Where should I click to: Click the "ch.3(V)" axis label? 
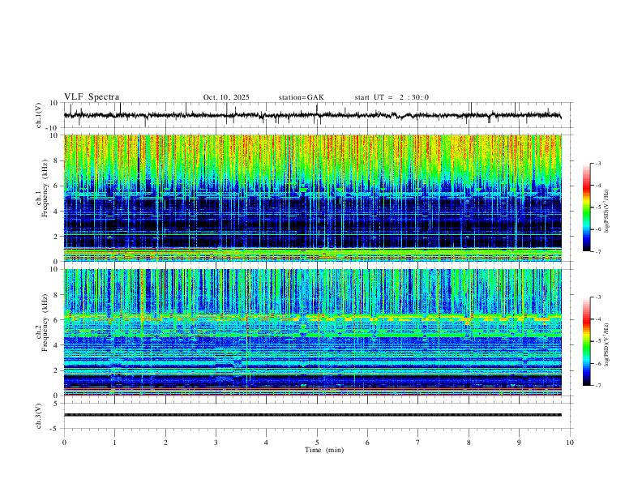[x=39, y=416]
